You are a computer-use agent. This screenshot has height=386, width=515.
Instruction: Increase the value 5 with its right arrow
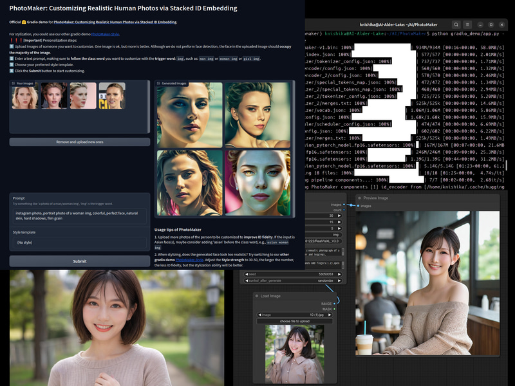[x=339, y=228]
